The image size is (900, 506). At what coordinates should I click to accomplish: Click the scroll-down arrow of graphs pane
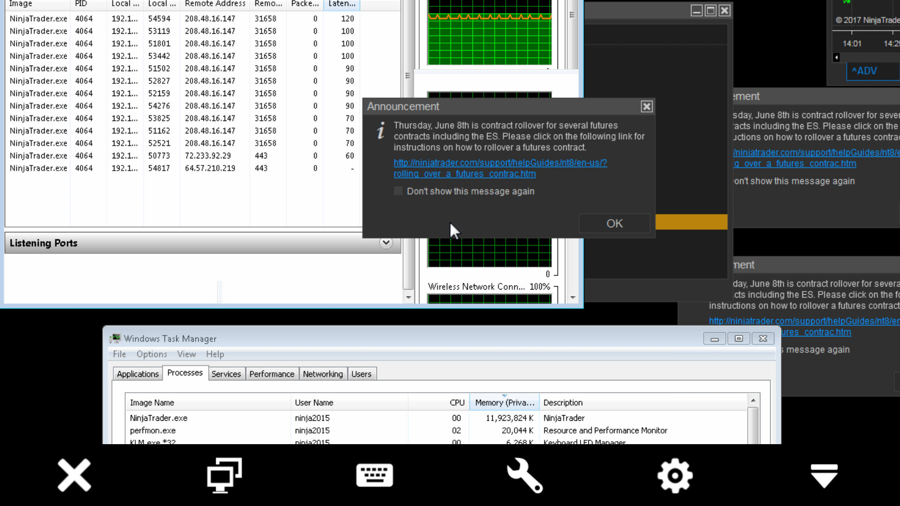[x=573, y=298]
